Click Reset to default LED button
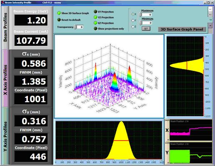The width and height of the screenshot is (215, 166). (x=59, y=20)
